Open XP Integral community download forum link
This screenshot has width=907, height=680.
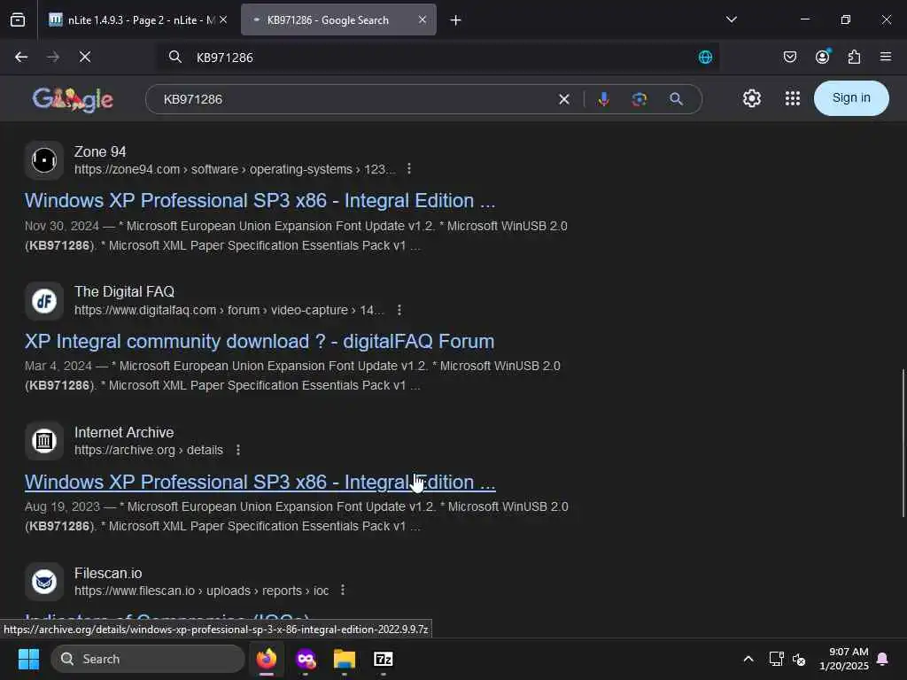click(x=260, y=341)
